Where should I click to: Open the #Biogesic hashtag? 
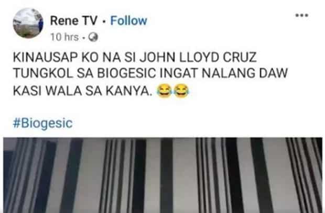pyautogui.click(x=42, y=123)
